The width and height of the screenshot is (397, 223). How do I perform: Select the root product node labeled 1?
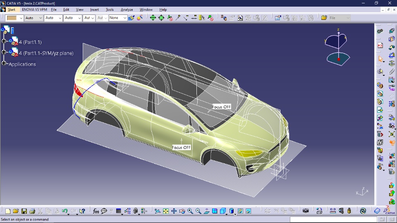(12, 31)
